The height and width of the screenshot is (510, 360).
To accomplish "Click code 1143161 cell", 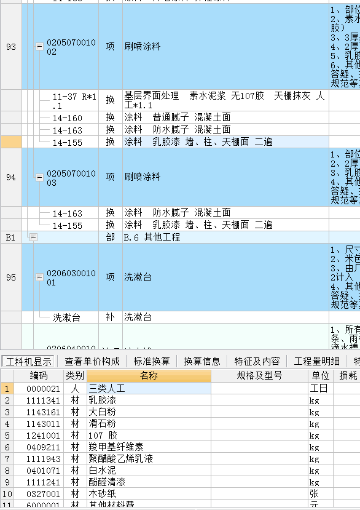I will point(39,412).
